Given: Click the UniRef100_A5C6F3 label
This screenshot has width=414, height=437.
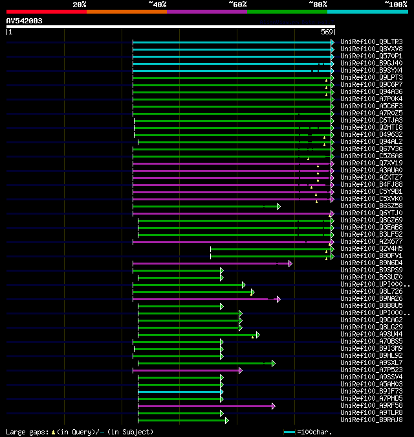Looking at the screenshot, I should tap(371, 106).
